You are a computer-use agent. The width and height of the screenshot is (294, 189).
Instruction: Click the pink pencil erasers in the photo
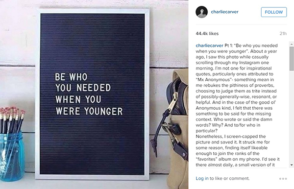click(x=12, y=111)
